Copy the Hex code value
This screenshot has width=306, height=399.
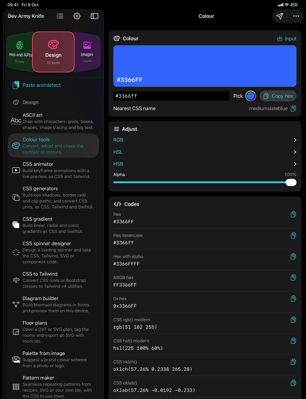tap(294, 214)
